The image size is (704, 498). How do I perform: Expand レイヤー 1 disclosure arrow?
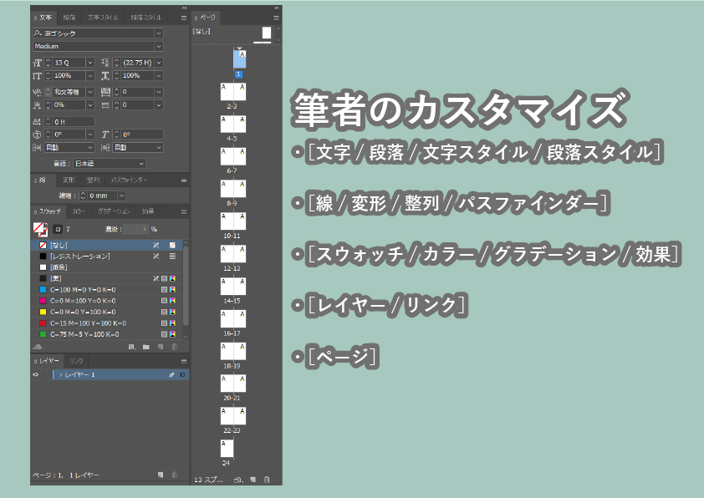click(61, 374)
